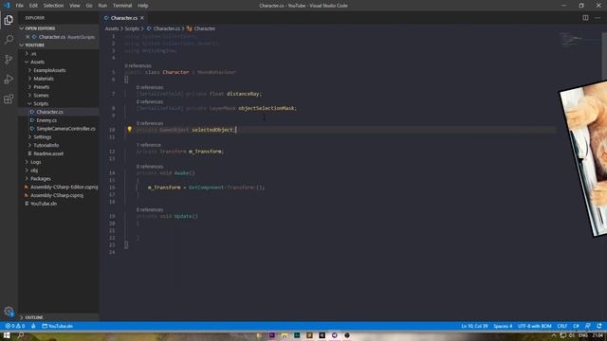The image size is (607, 341).
Task: Open Assembly-CSharp-Editor.csproj file
Action: coord(64,187)
